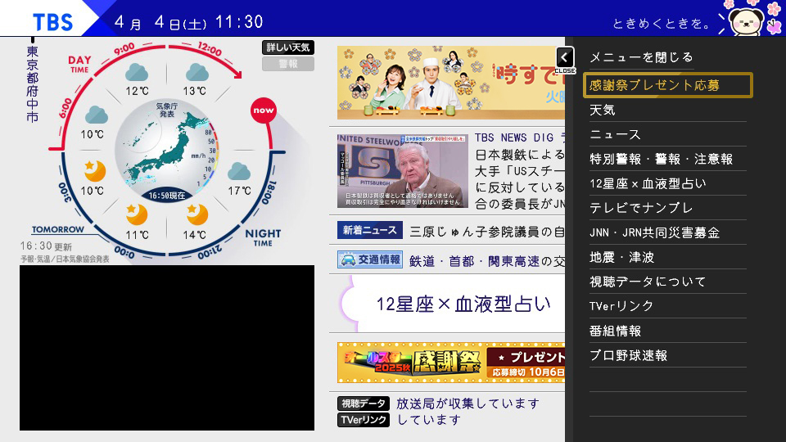
Task: Click the 交通情報 car icon label
Action: [x=370, y=260]
